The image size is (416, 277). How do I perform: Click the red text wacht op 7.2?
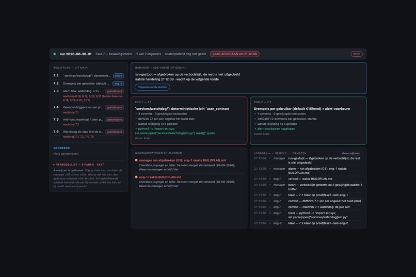click(71, 125)
